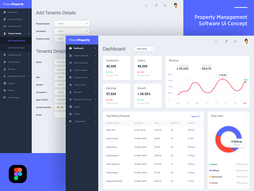Click Manager icon in front sidebar
254x191 pixels.
click(70, 92)
